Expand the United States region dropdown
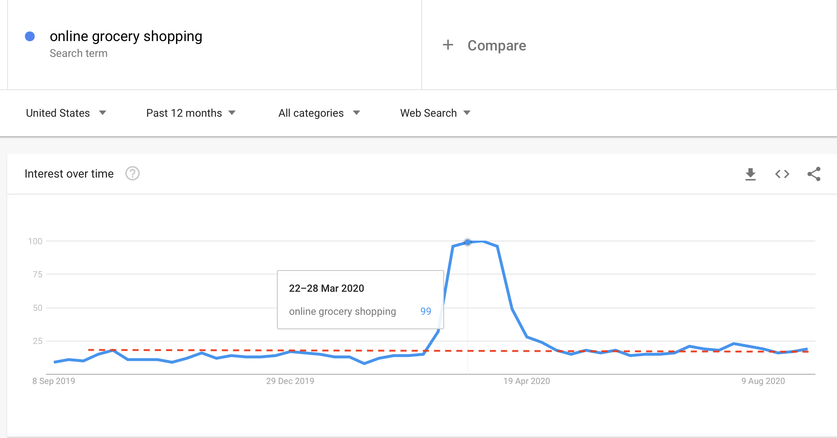The height and width of the screenshot is (438, 837). (66, 113)
